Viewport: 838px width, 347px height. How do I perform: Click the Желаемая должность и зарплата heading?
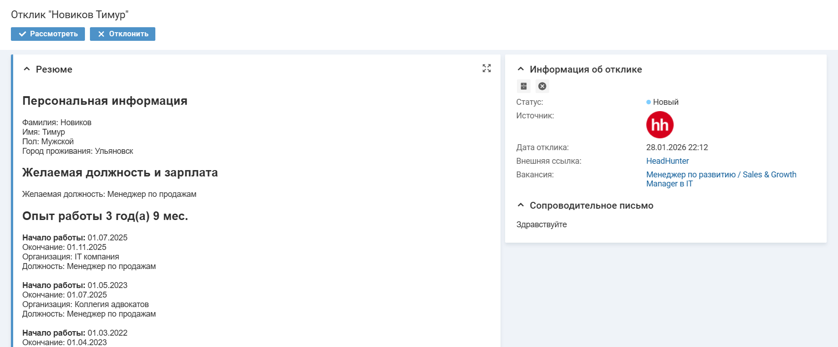(120, 172)
